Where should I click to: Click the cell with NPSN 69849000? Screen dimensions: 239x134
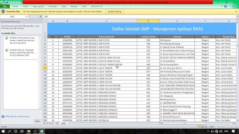point(67,58)
